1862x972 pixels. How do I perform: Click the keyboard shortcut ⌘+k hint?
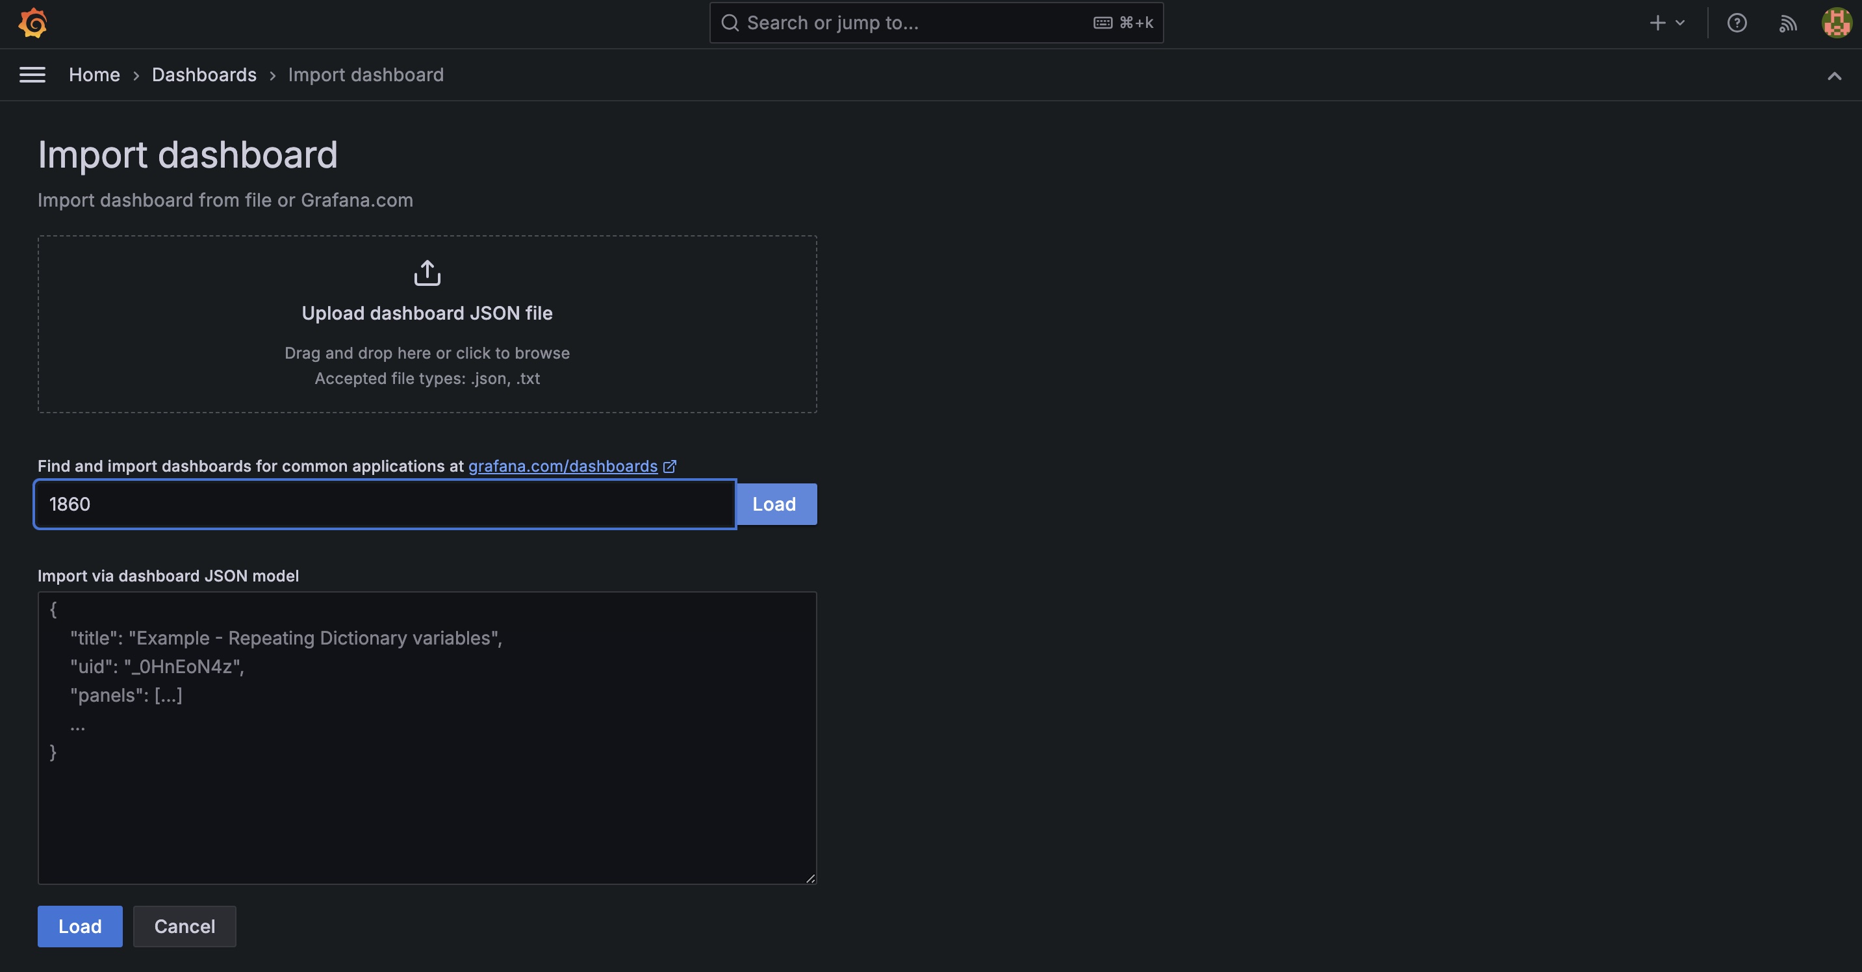pyautogui.click(x=1123, y=23)
